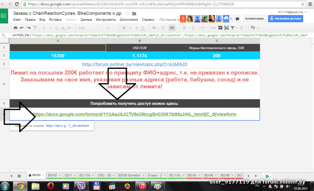Open the Ру input tools dropdown

[x=255, y=28]
